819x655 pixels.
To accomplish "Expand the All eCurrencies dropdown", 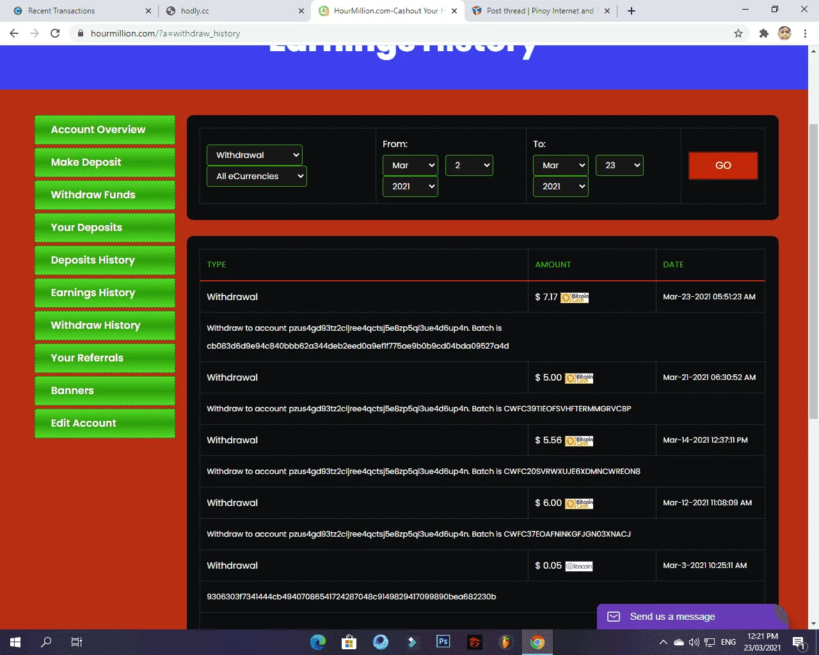I will pos(257,176).
